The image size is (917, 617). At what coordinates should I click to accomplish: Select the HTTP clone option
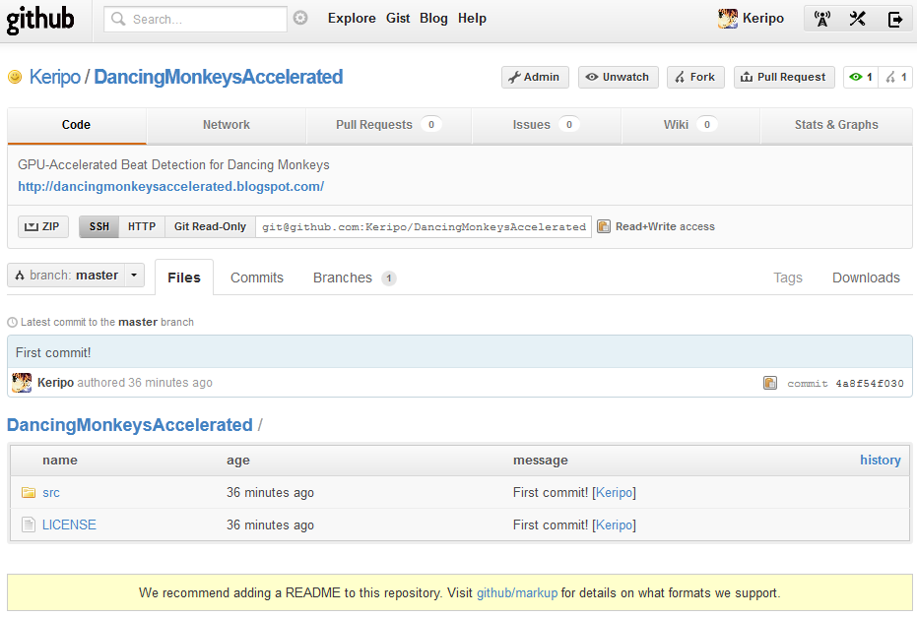point(142,226)
